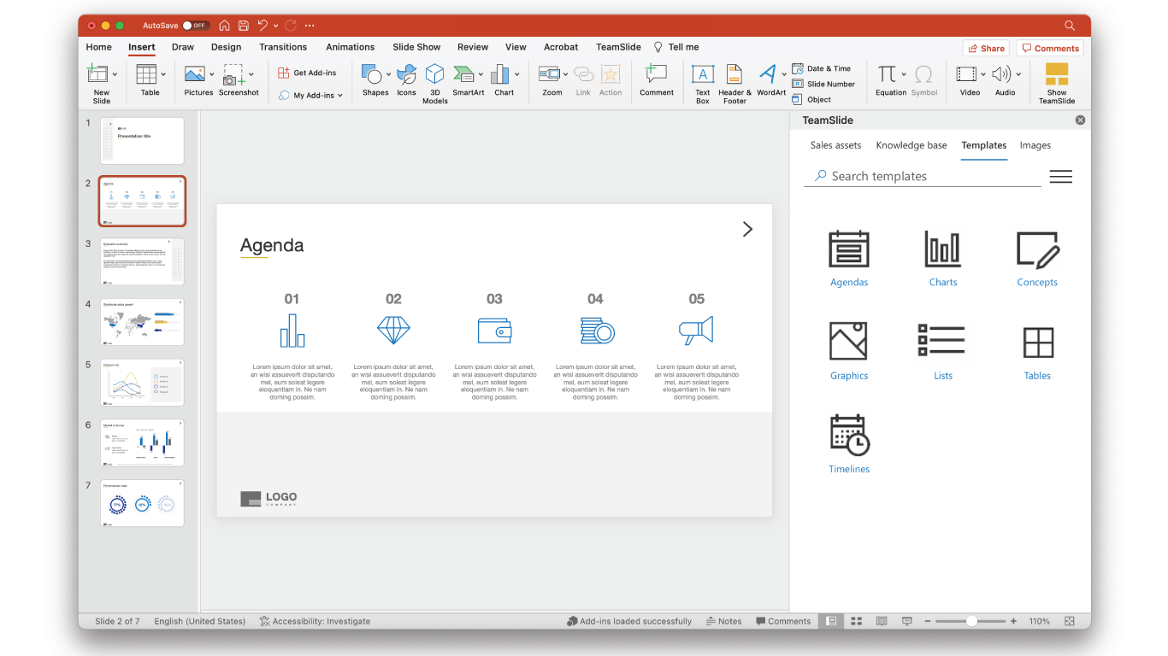Open the Chart dropdown arrow
The height and width of the screenshot is (656, 1168).
tap(516, 74)
